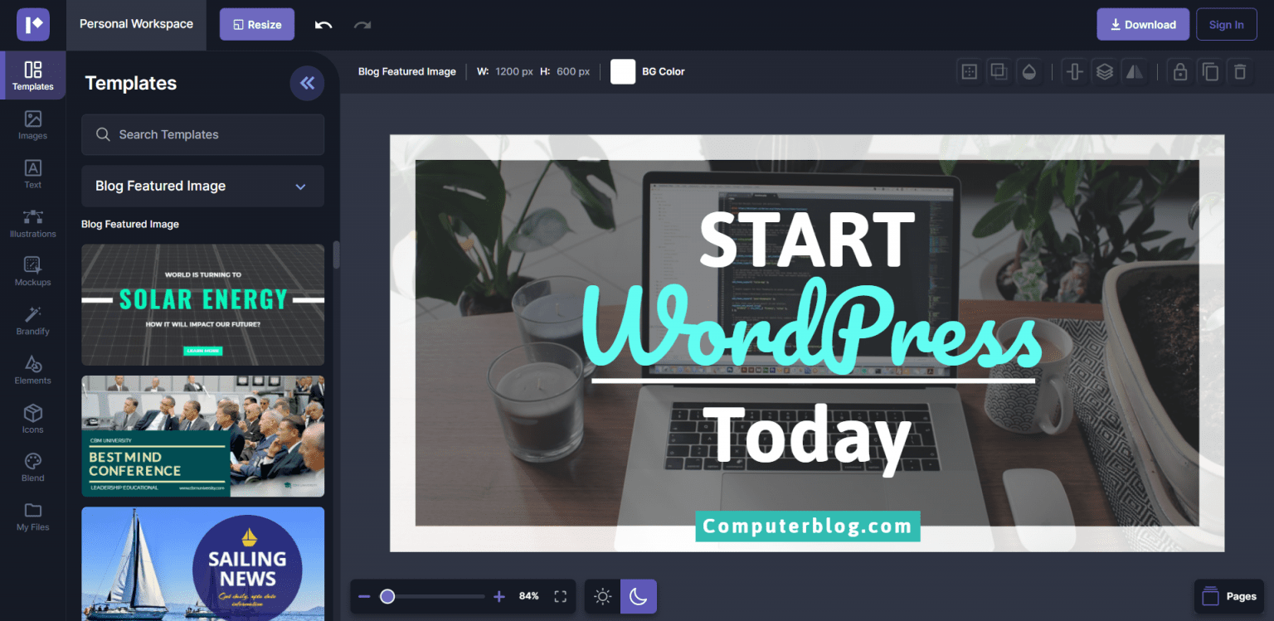The image size is (1274, 621).
Task: Open the Elements sidebar panel
Action: pos(33,370)
